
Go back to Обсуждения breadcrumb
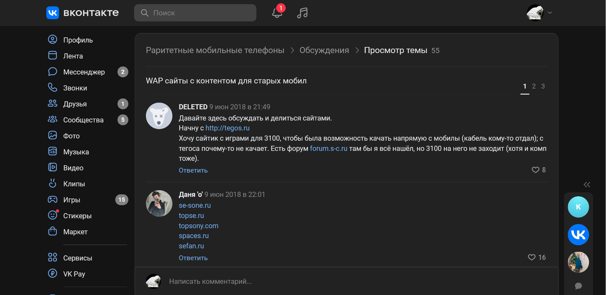(324, 50)
